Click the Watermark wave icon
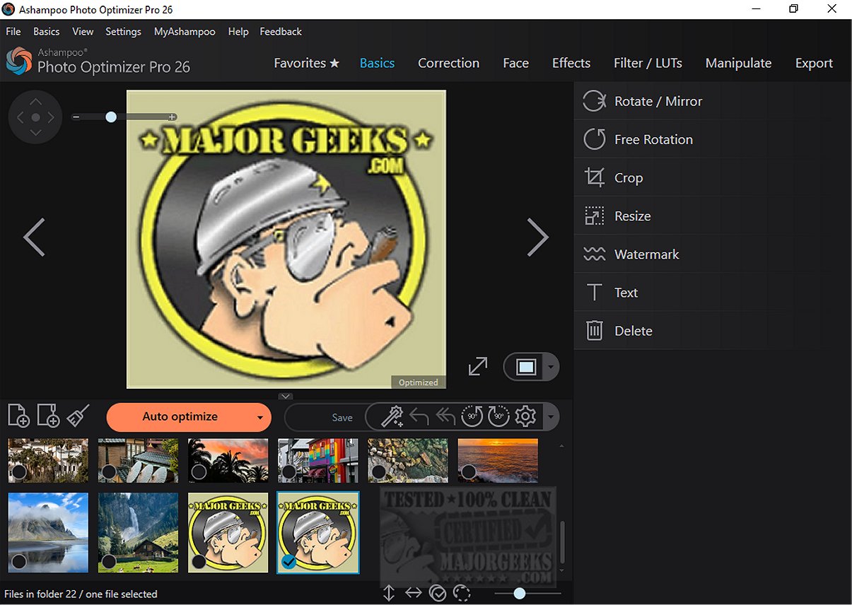This screenshot has width=852, height=605. click(594, 254)
